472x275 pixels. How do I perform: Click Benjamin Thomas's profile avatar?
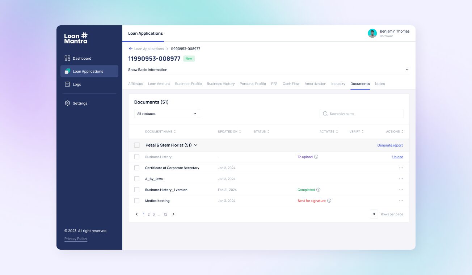coord(372,33)
